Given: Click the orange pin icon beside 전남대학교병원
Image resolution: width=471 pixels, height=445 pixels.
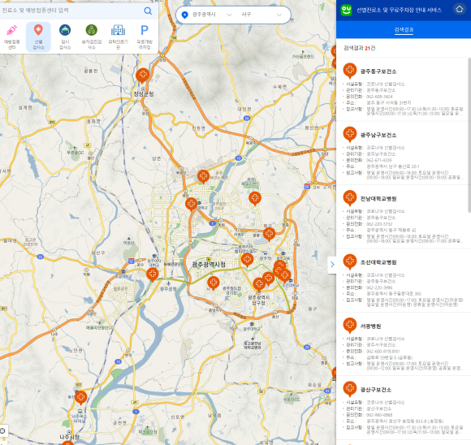Looking at the screenshot, I should pyautogui.click(x=350, y=198).
